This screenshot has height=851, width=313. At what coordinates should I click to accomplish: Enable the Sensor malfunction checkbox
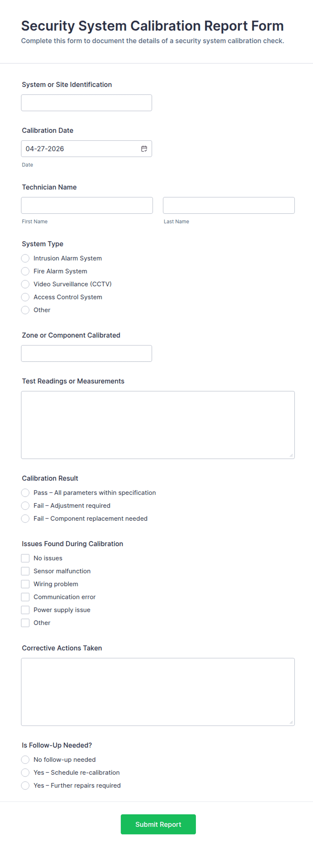25,571
